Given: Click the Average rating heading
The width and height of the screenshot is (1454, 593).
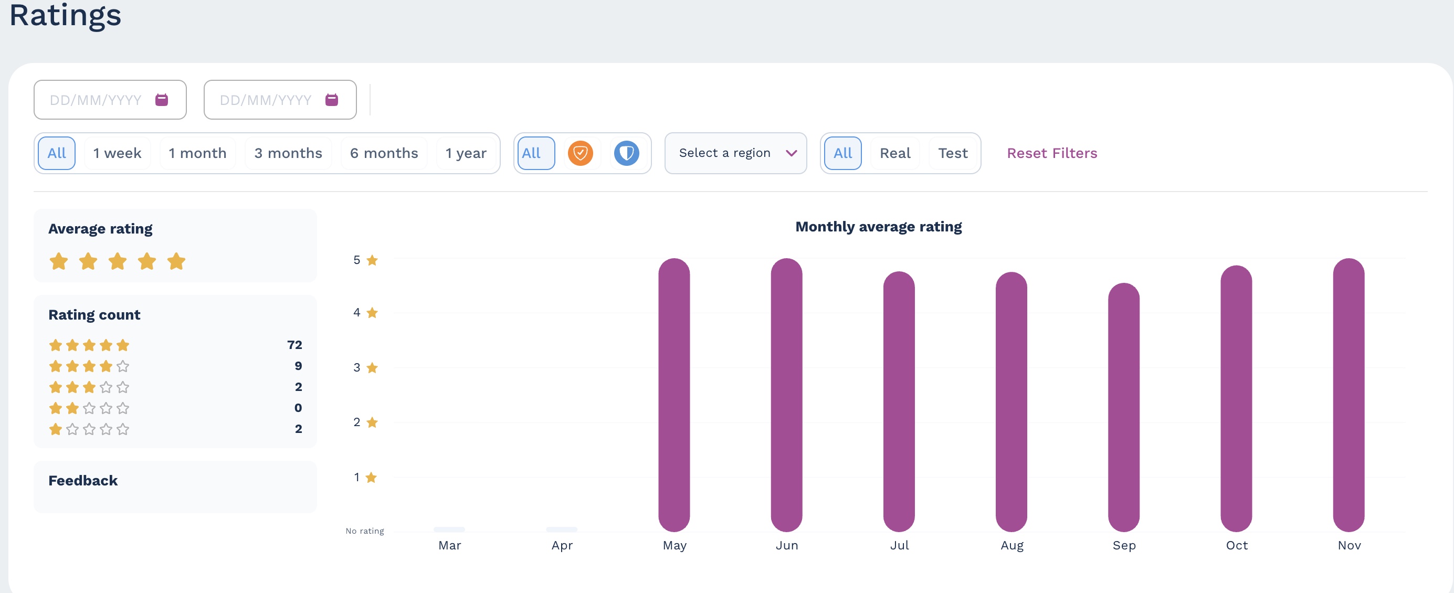Looking at the screenshot, I should click(x=100, y=229).
